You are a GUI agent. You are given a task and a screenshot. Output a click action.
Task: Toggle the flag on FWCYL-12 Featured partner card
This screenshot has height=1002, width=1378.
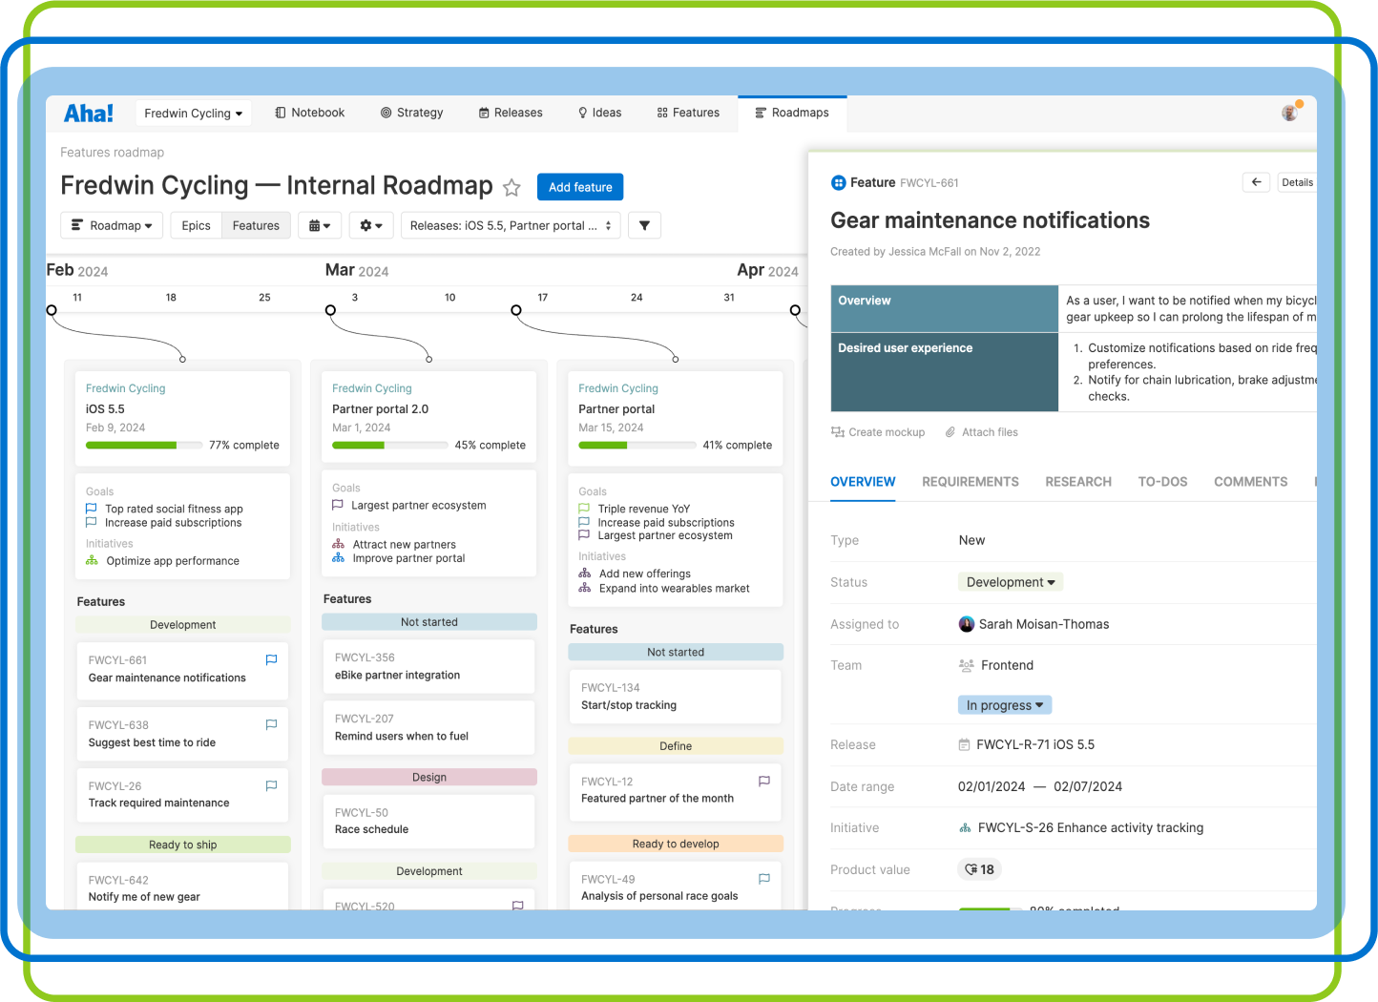point(763,781)
